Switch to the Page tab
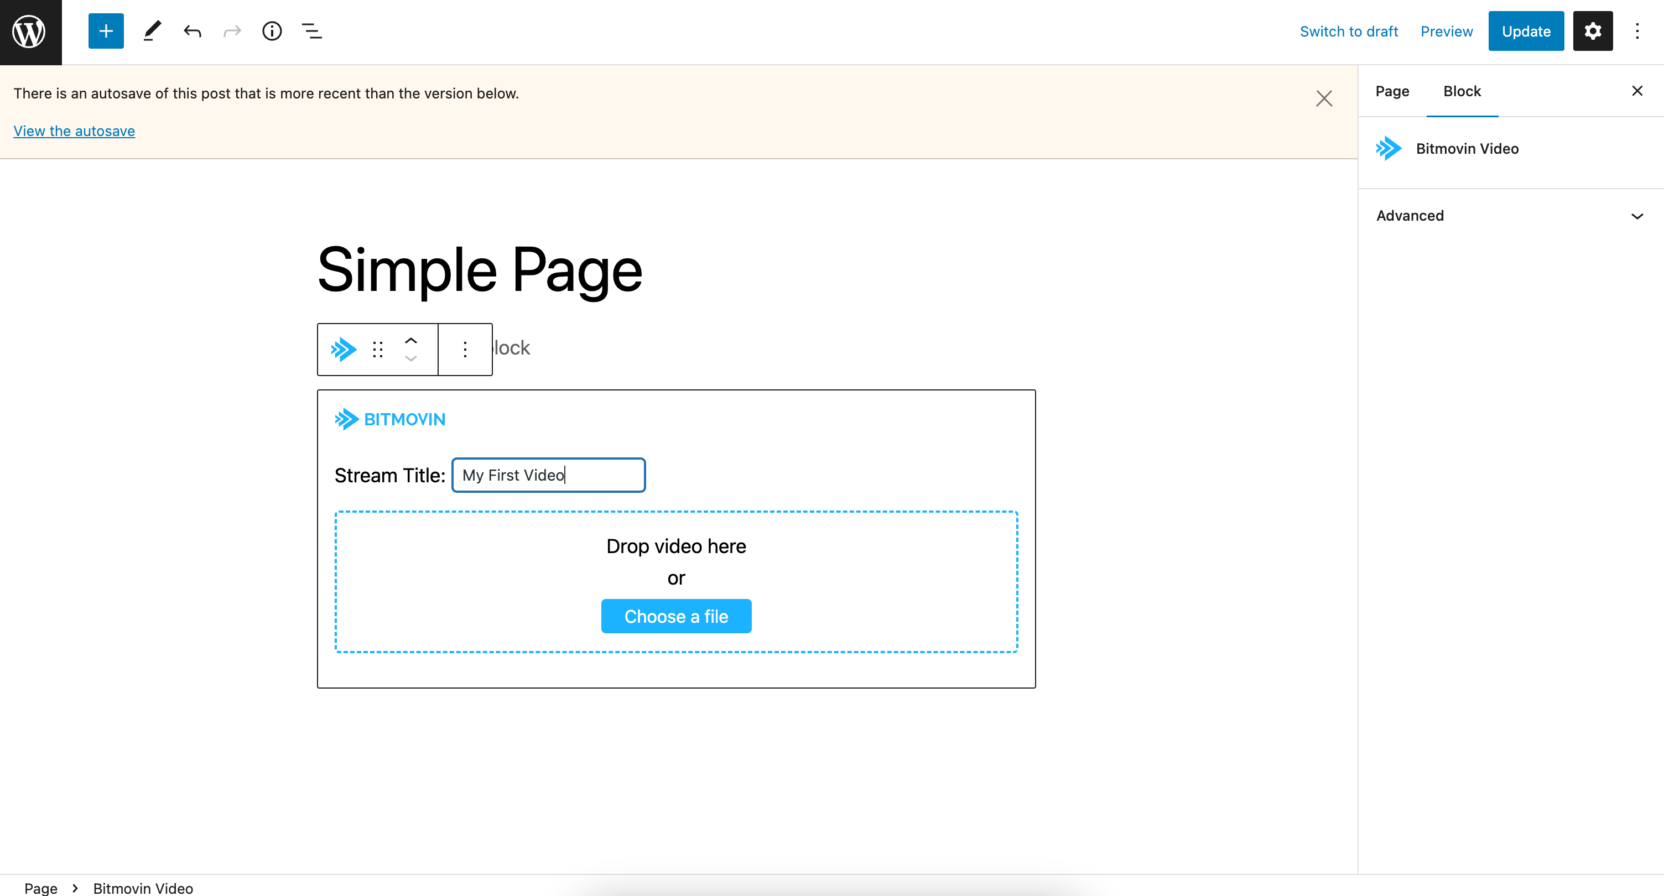Image resolution: width=1664 pixels, height=896 pixels. point(1392,91)
